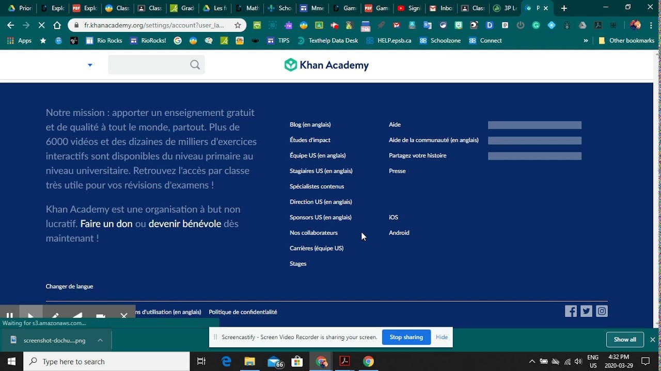Open the Windows Start menu

click(11, 361)
